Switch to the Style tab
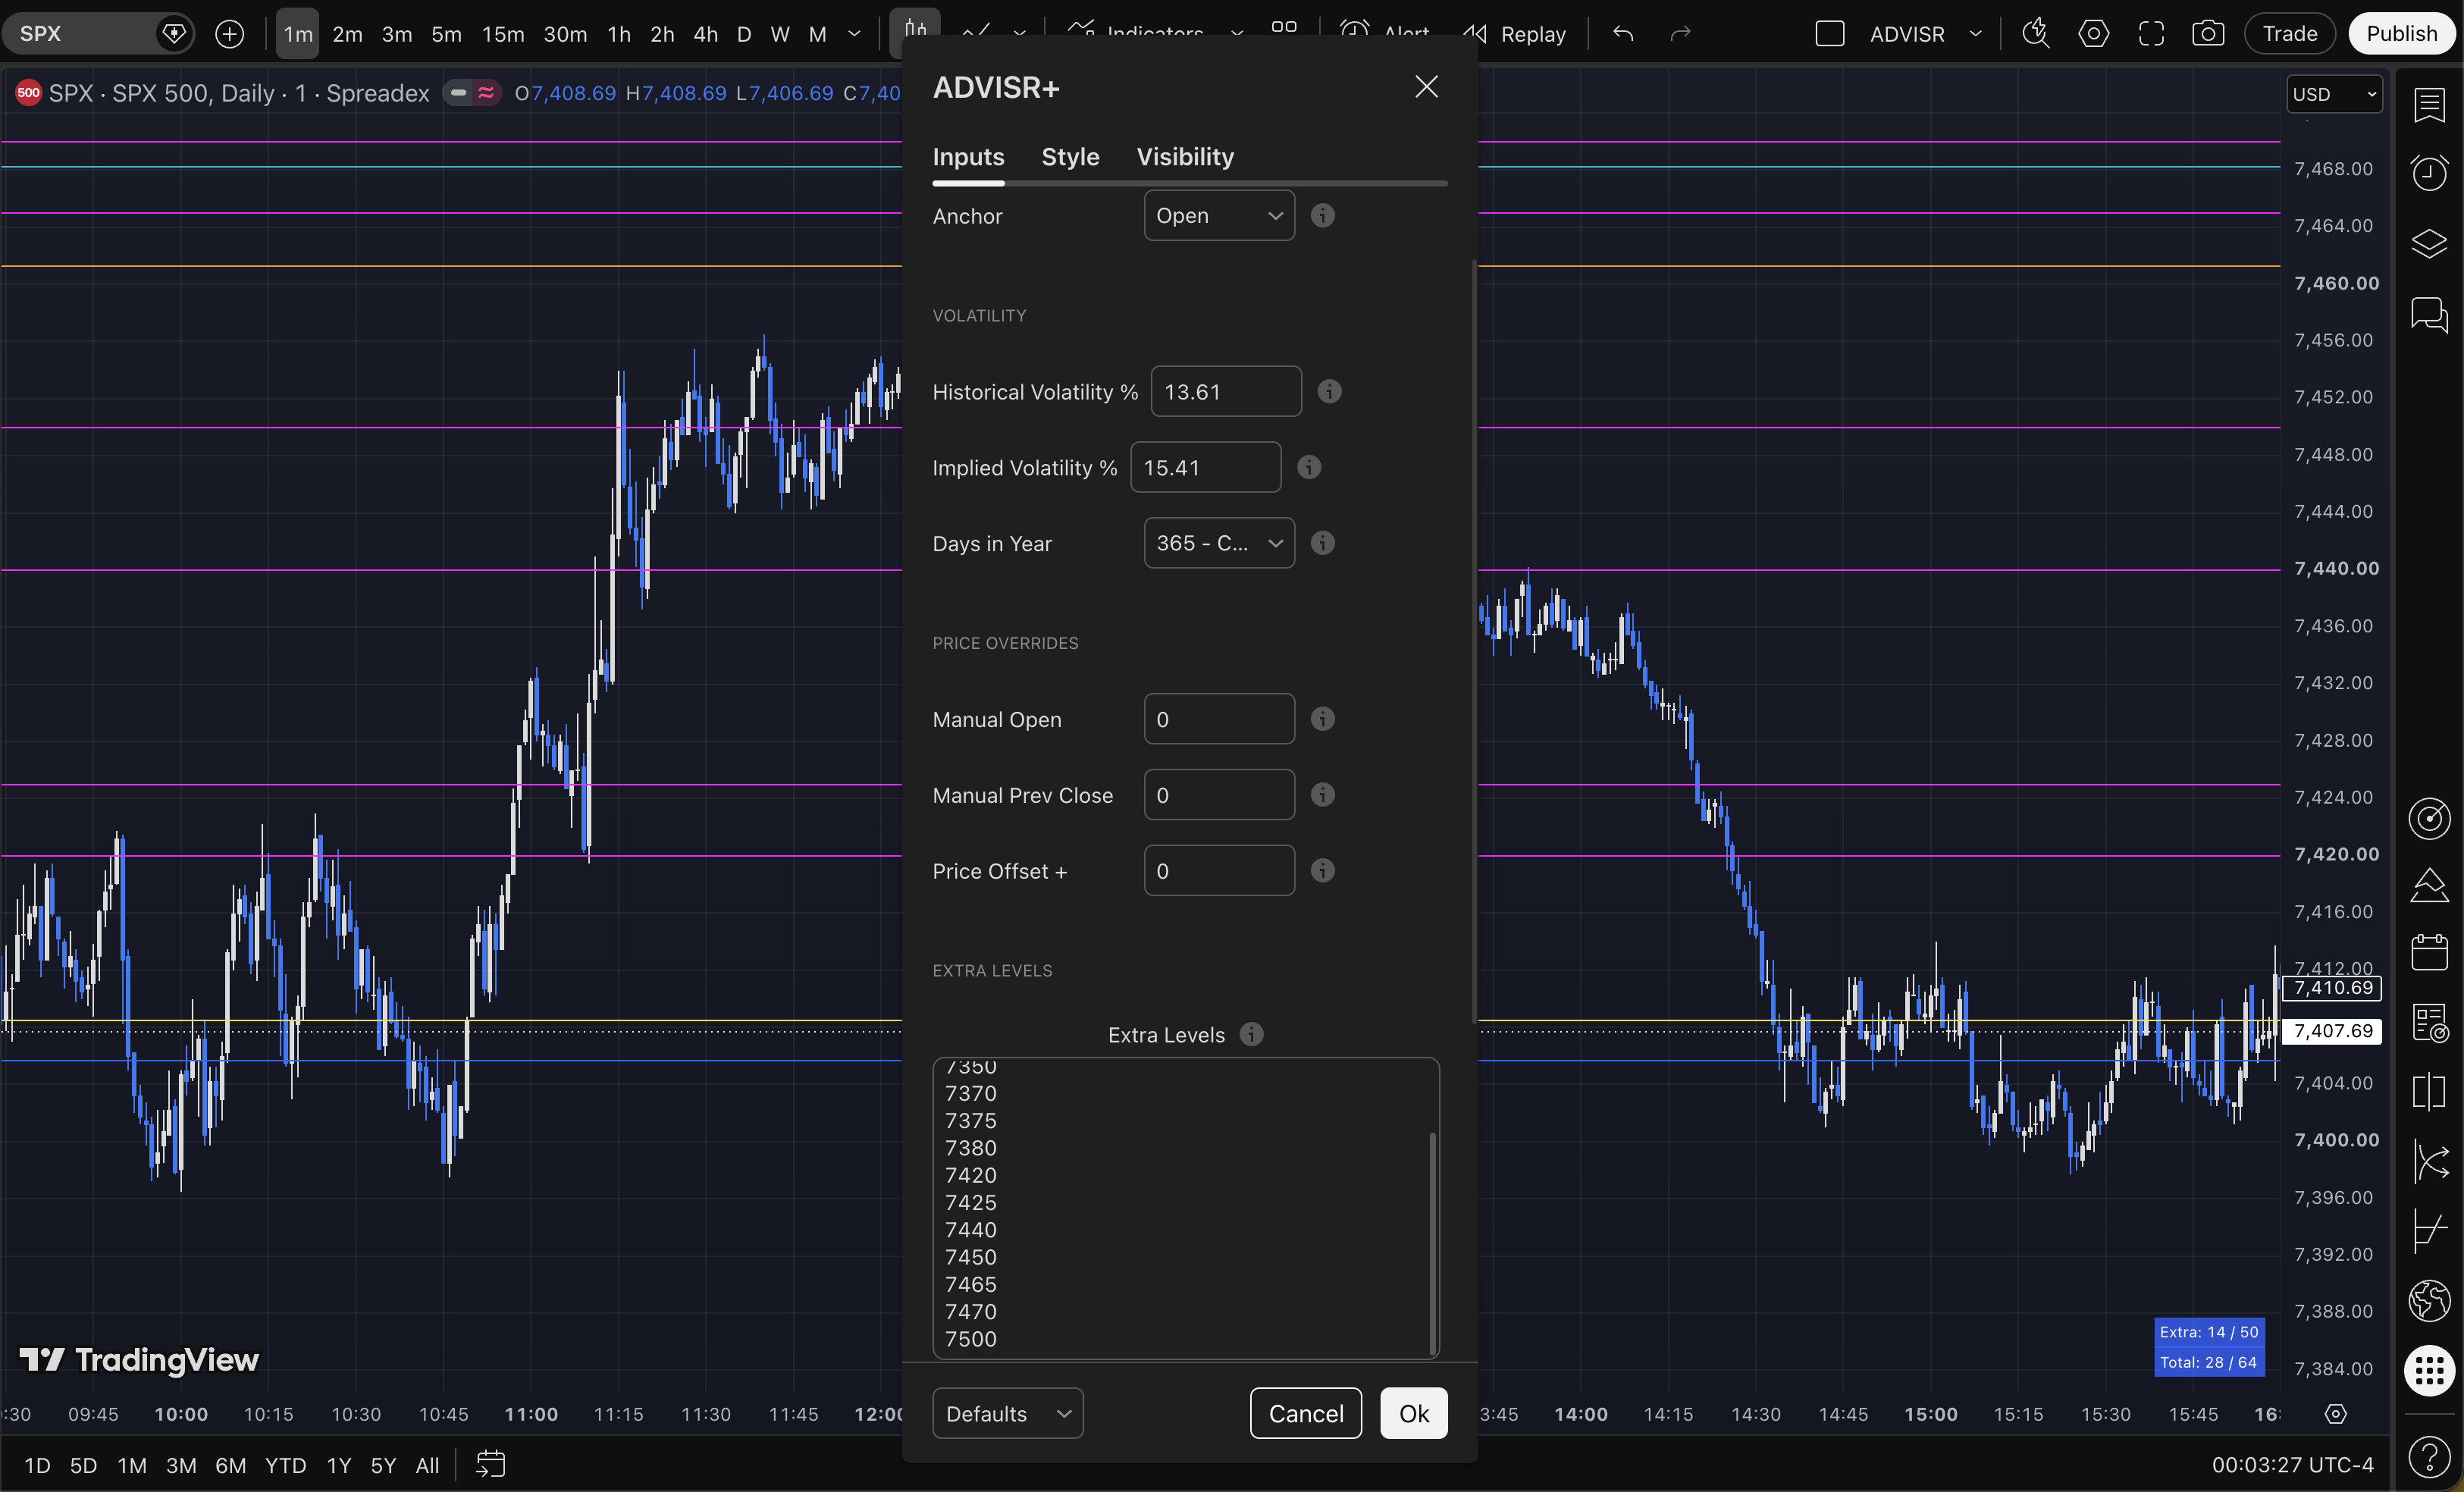The height and width of the screenshot is (1492, 2464). pyautogui.click(x=1070, y=157)
